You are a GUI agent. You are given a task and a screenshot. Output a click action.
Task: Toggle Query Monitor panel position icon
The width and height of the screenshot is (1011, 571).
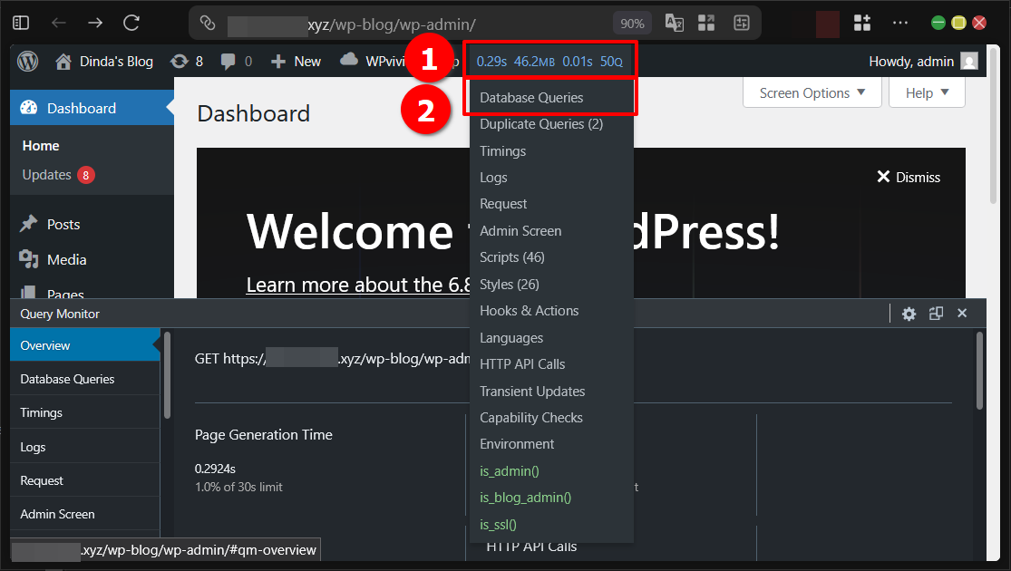(x=936, y=313)
